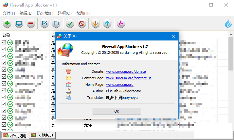Open the www.sordum.org/contact-us link

click(x=129, y=78)
